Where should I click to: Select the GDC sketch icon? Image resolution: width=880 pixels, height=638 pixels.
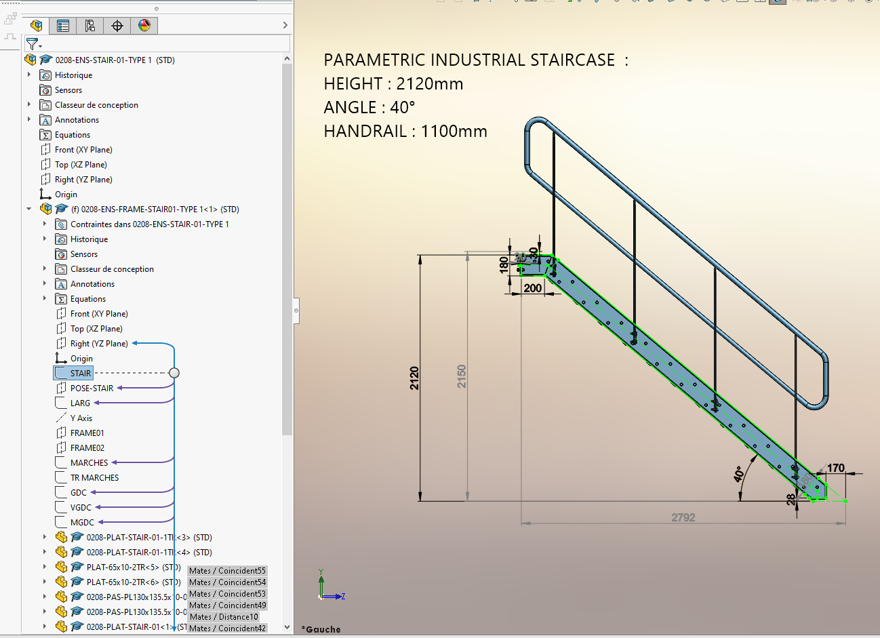(x=61, y=493)
